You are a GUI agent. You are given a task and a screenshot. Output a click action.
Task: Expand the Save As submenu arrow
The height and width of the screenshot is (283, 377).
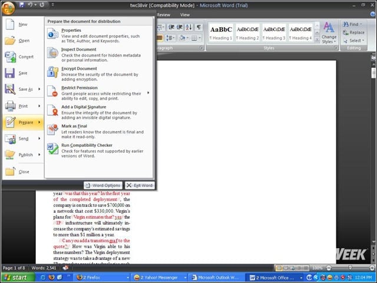(x=39, y=89)
